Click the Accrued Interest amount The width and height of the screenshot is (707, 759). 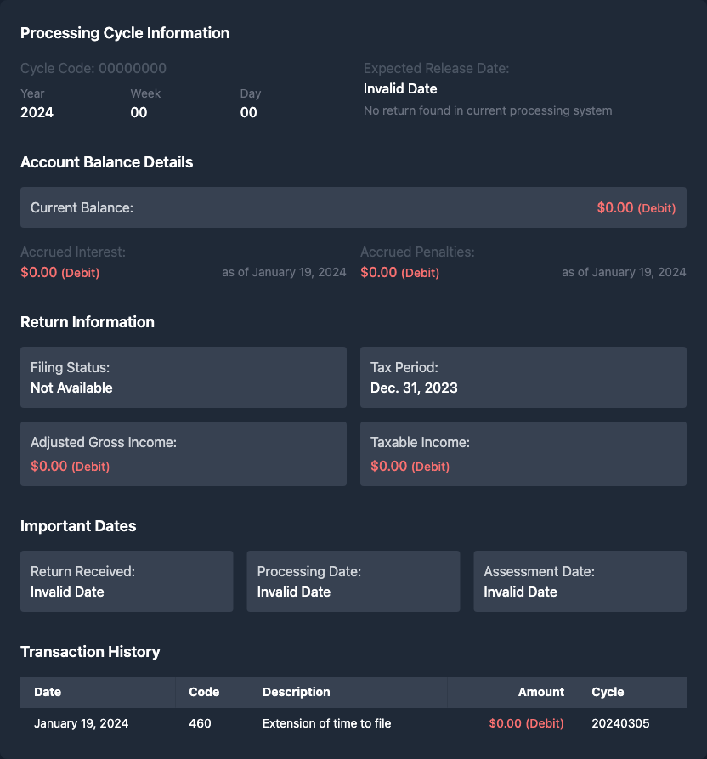click(59, 272)
